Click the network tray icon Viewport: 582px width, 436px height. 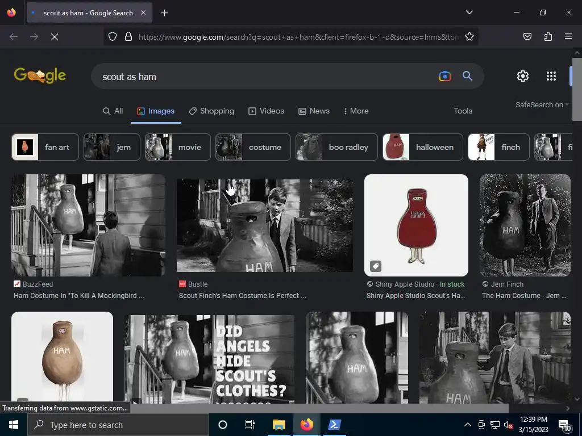(x=495, y=425)
